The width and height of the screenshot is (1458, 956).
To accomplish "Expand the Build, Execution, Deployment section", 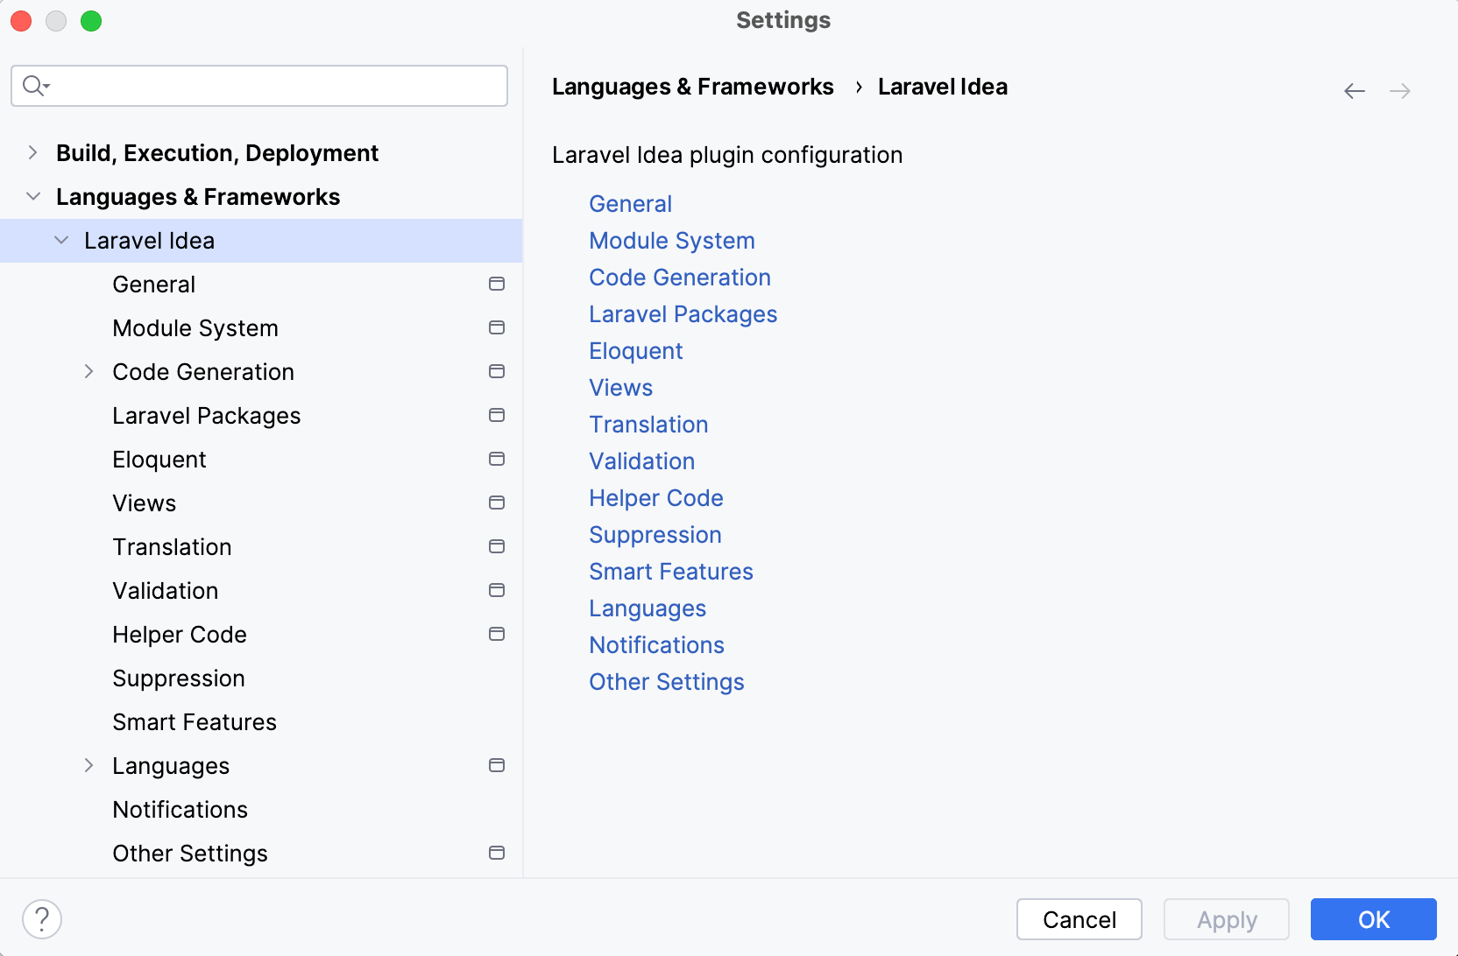I will (32, 152).
